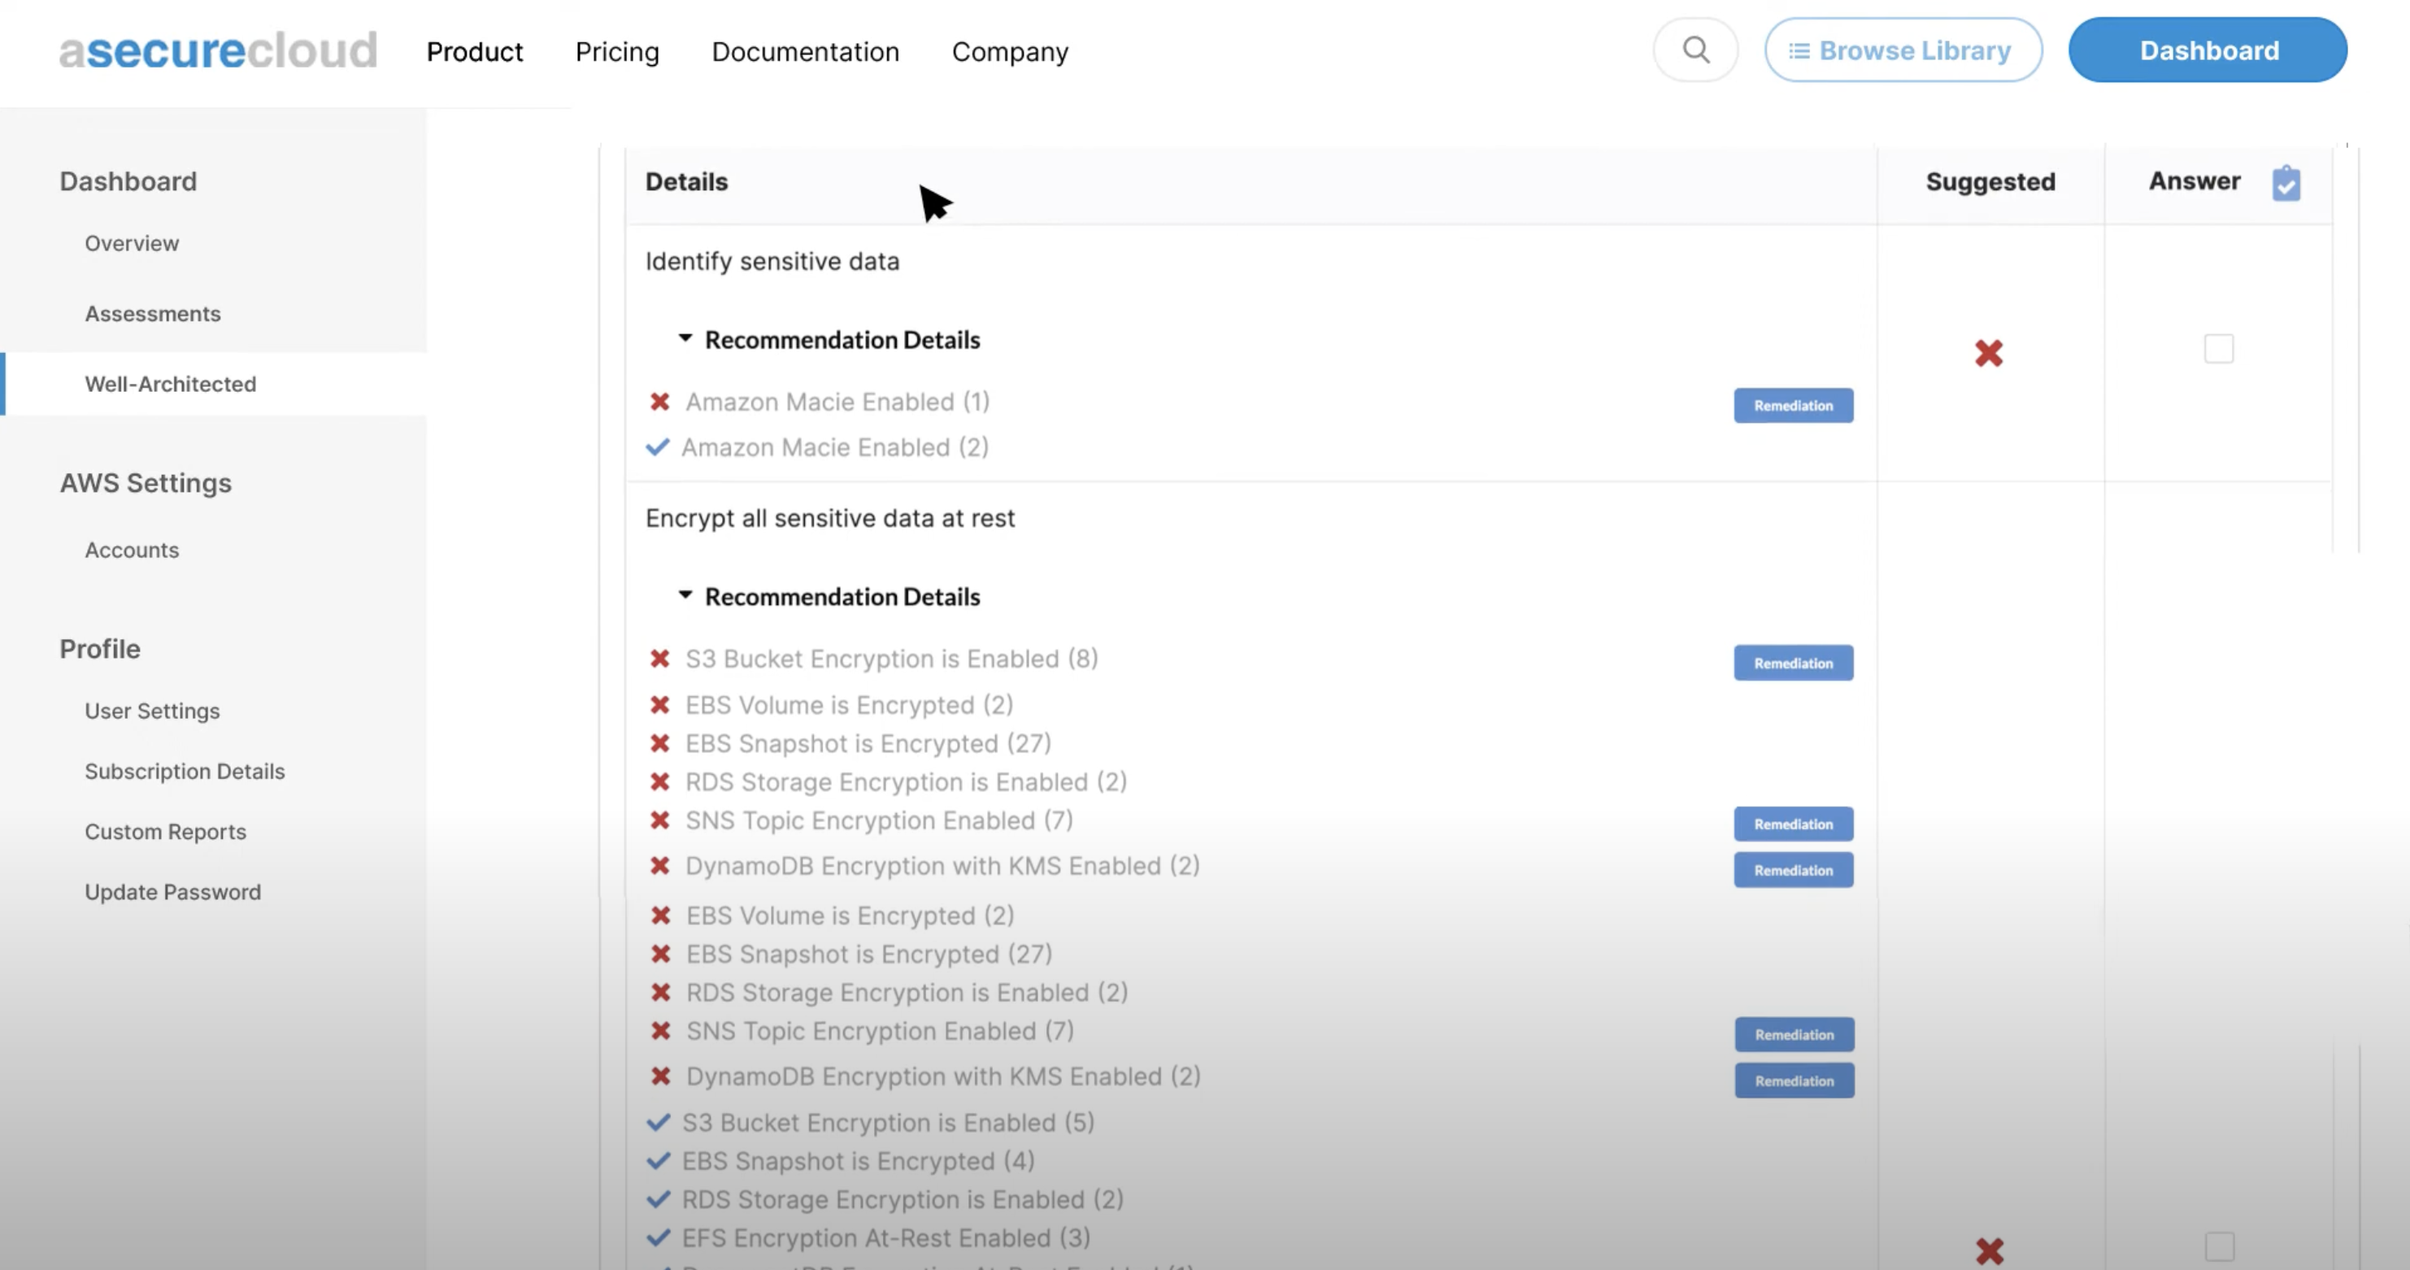Click the Answer column header
The image size is (2410, 1270).
(2194, 180)
